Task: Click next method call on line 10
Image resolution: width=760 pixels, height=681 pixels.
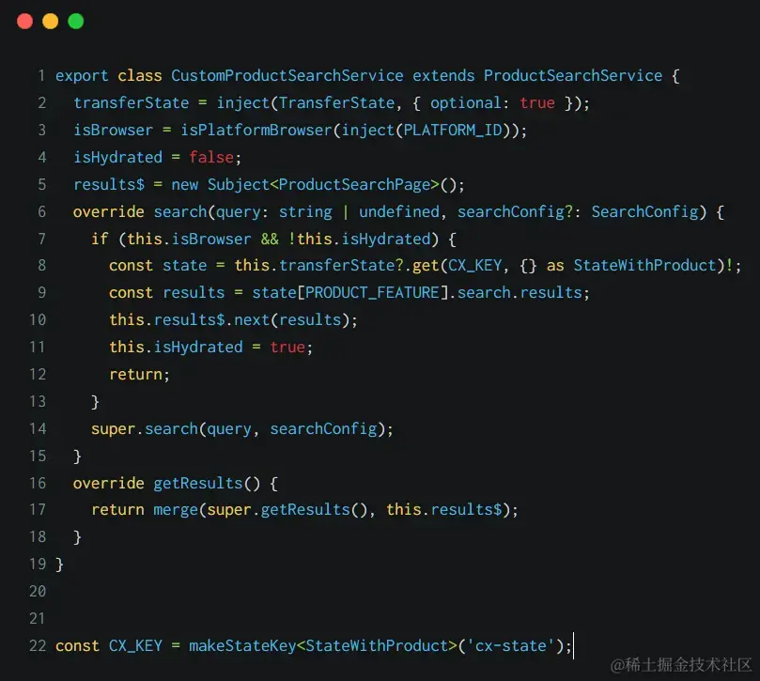Action: click(252, 320)
